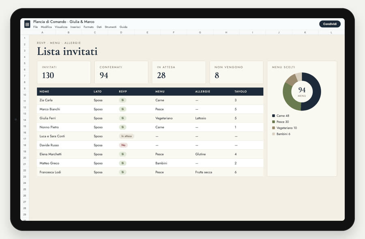Select the Nonno Pietro name cell
Viewport: 365px width, 239px height.
click(x=49, y=127)
